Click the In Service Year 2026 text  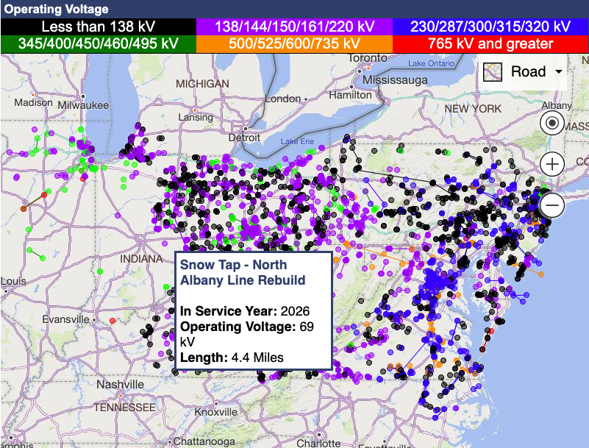(x=245, y=311)
